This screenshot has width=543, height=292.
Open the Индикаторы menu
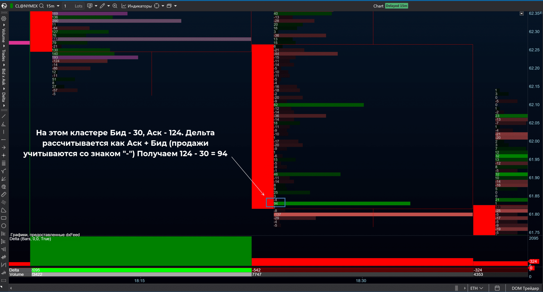[x=137, y=6]
